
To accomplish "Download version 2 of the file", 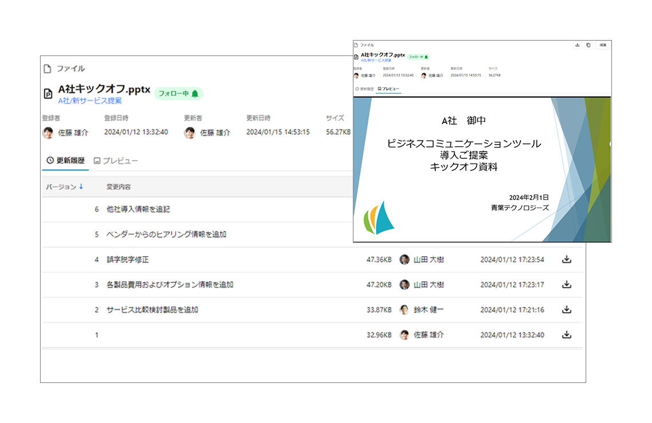I will 566,310.
